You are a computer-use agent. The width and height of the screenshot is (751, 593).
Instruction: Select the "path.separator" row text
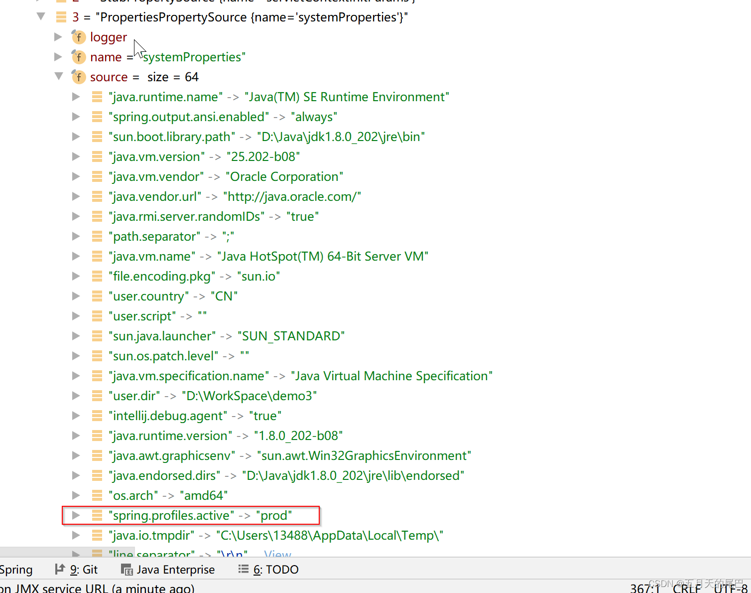coord(171,236)
